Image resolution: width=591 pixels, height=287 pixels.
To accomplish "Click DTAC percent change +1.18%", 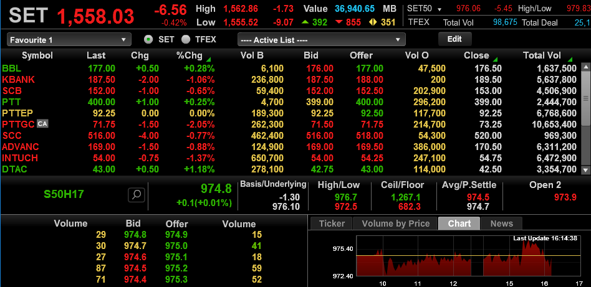I will click(199, 169).
